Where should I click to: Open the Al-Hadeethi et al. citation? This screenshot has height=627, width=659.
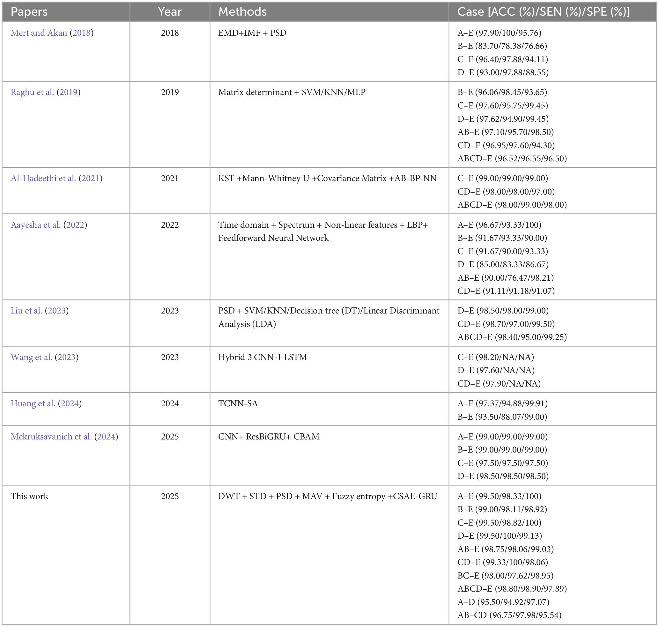[43, 178]
